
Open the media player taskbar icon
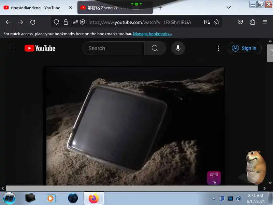click(51, 199)
